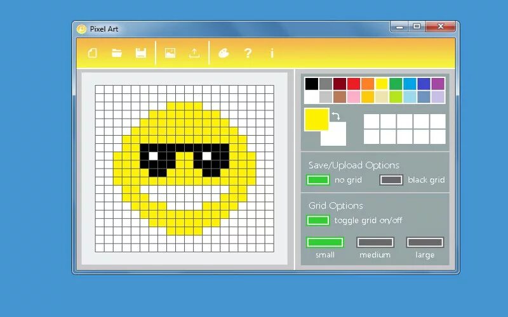
Task: Swap foreground and background colors arrow
Action: click(x=336, y=116)
